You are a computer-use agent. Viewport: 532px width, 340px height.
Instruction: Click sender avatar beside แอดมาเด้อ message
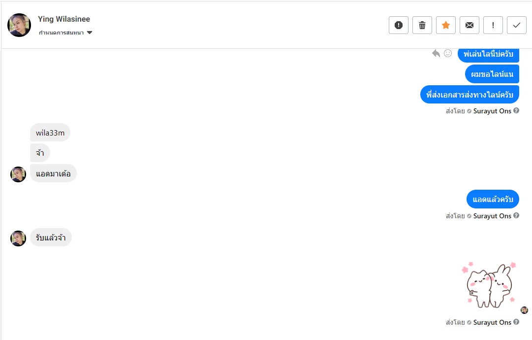point(18,174)
